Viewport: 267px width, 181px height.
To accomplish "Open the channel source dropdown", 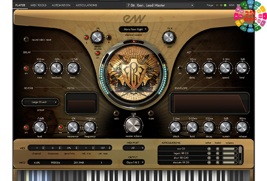I will (134, 29).
